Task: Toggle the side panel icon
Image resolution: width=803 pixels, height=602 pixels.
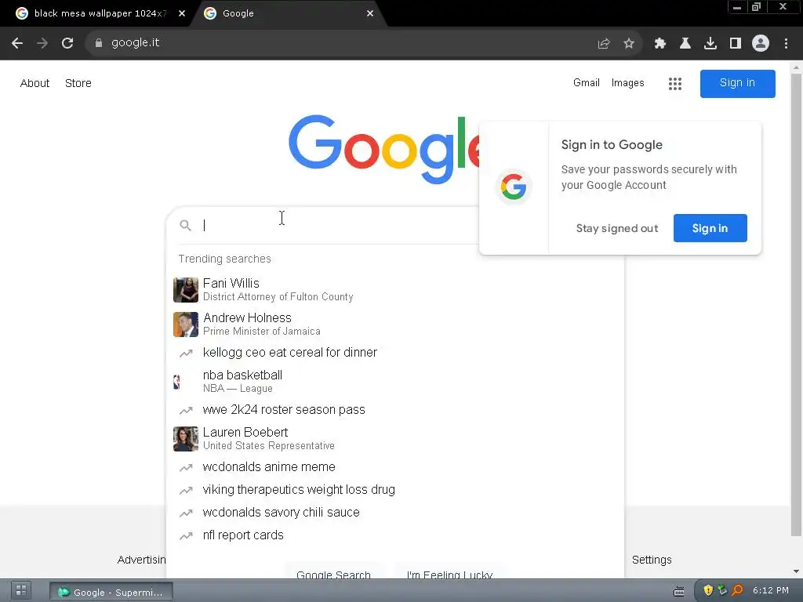Action: [x=736, y=44]
